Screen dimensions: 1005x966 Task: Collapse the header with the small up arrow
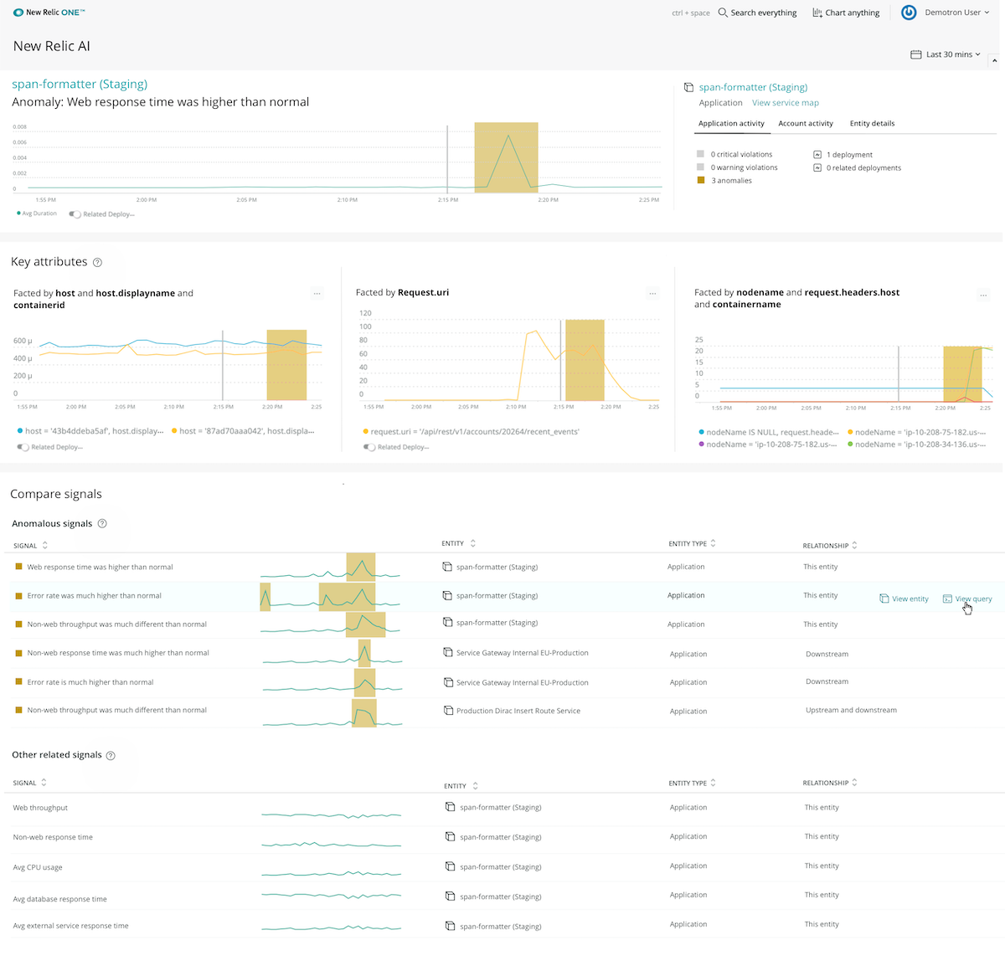click(x=994, y=60)
